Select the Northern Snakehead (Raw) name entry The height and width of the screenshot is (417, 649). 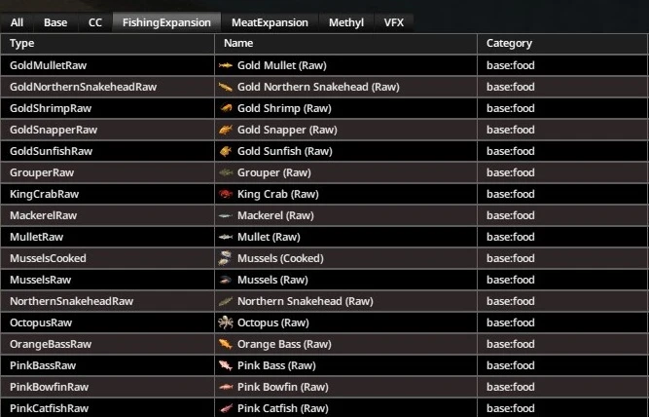[x=305, y=301]
